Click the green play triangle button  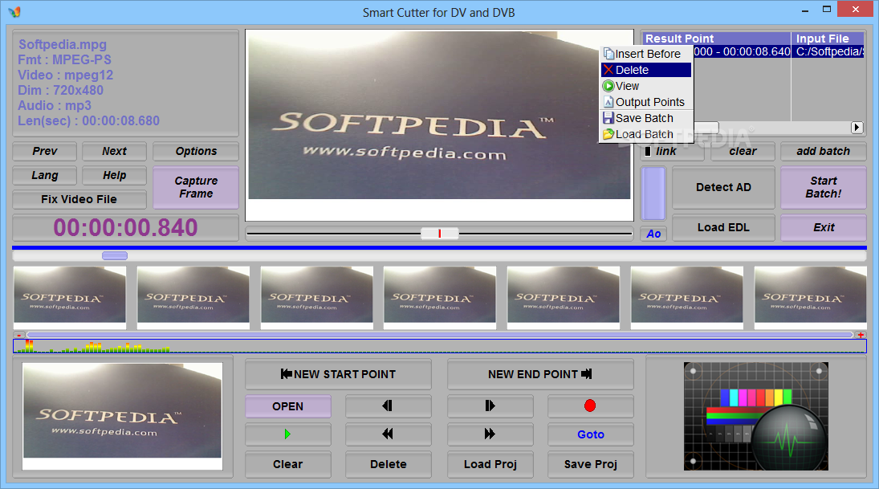click(x=287, y=434)
